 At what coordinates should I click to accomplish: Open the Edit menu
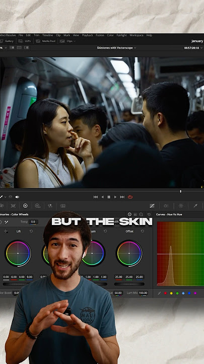[28, 35]
